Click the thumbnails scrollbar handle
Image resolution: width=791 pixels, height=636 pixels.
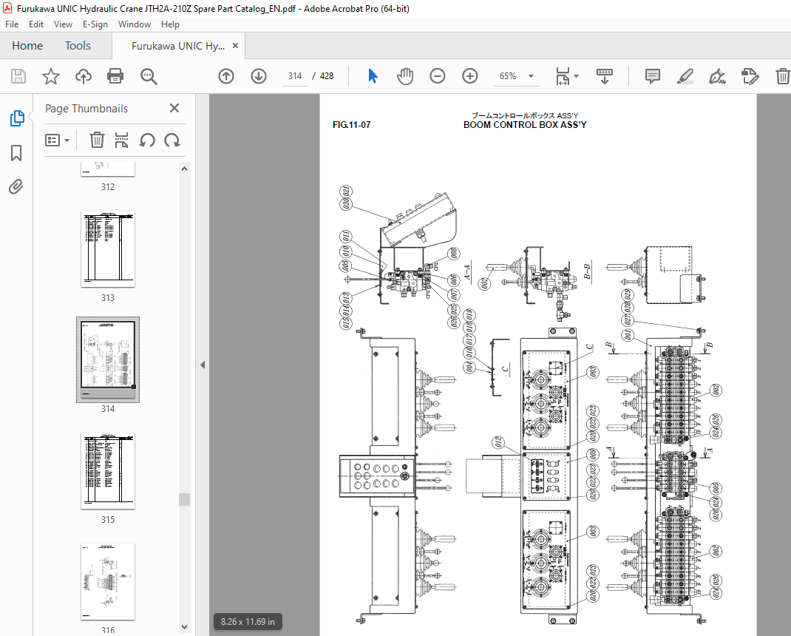(184, 499)
